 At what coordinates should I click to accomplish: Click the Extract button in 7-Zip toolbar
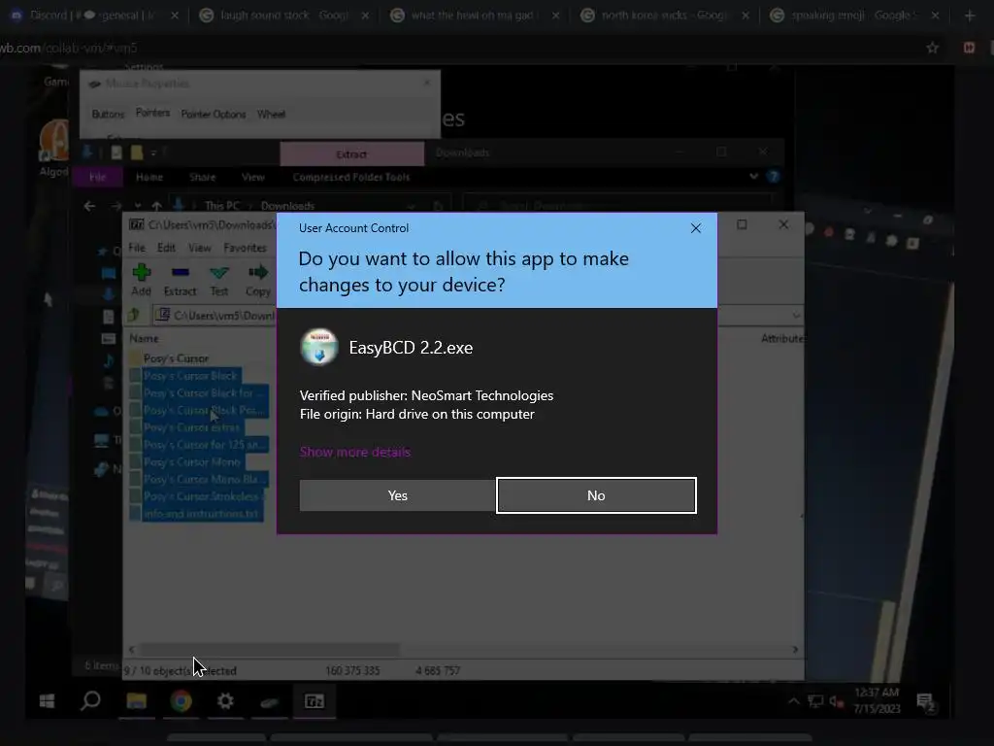180,281
